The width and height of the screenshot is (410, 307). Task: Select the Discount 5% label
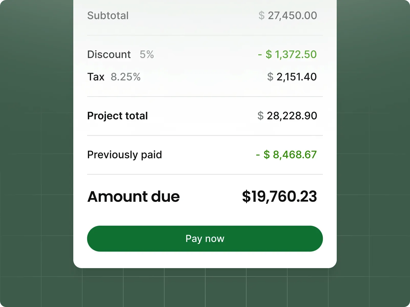tap(109, 54)
